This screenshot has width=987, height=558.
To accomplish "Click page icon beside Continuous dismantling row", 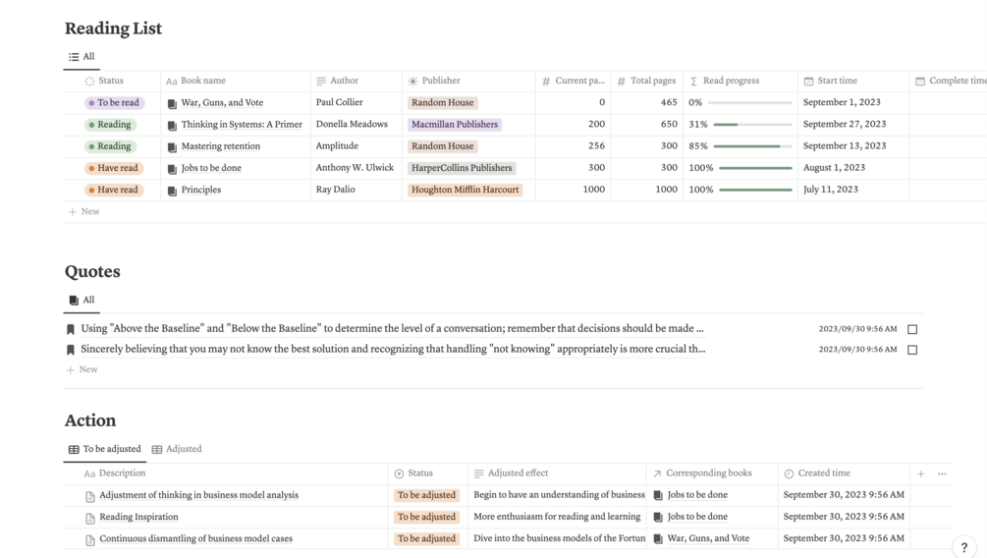I will click(90, 539).
